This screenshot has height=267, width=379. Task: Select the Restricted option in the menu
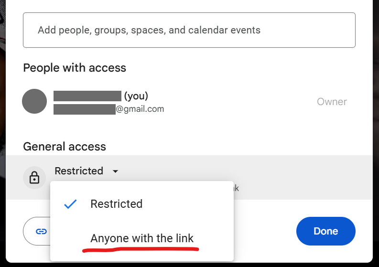pyautogui.click(x=117, y=204)
